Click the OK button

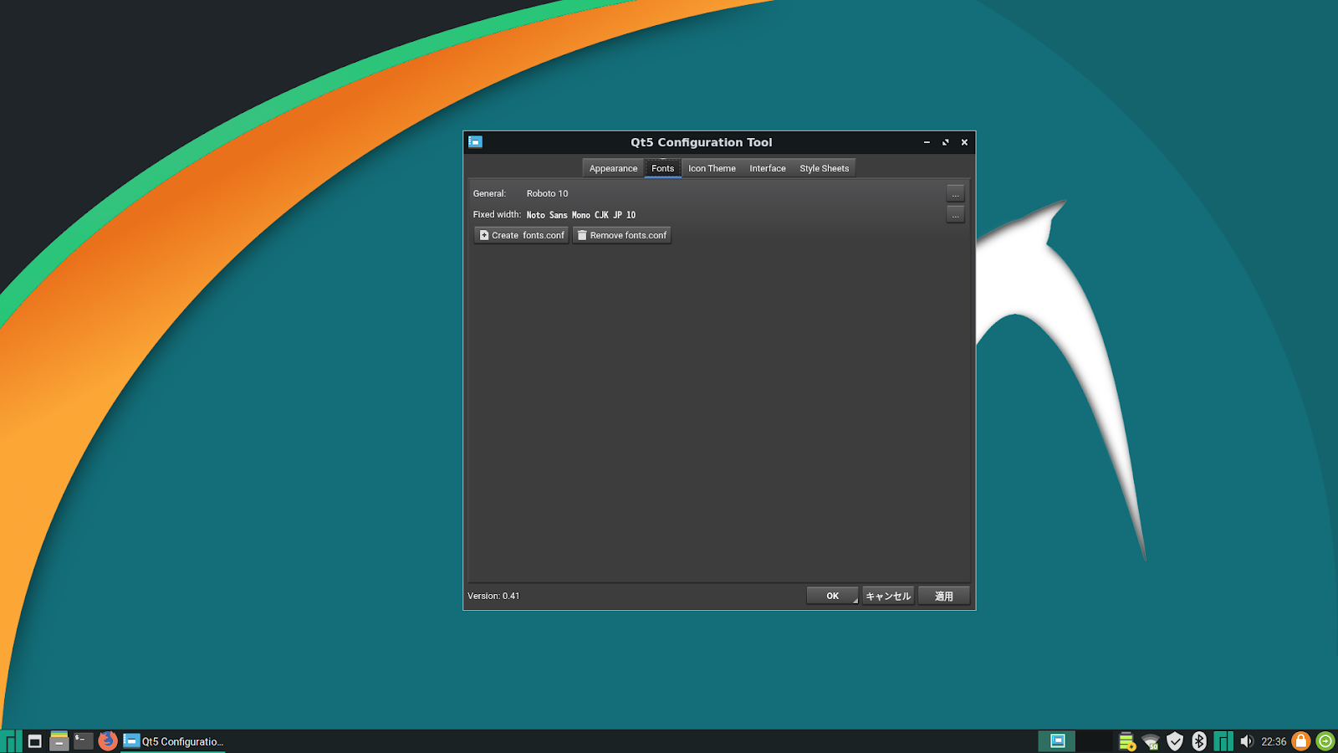tap(832, 596)
